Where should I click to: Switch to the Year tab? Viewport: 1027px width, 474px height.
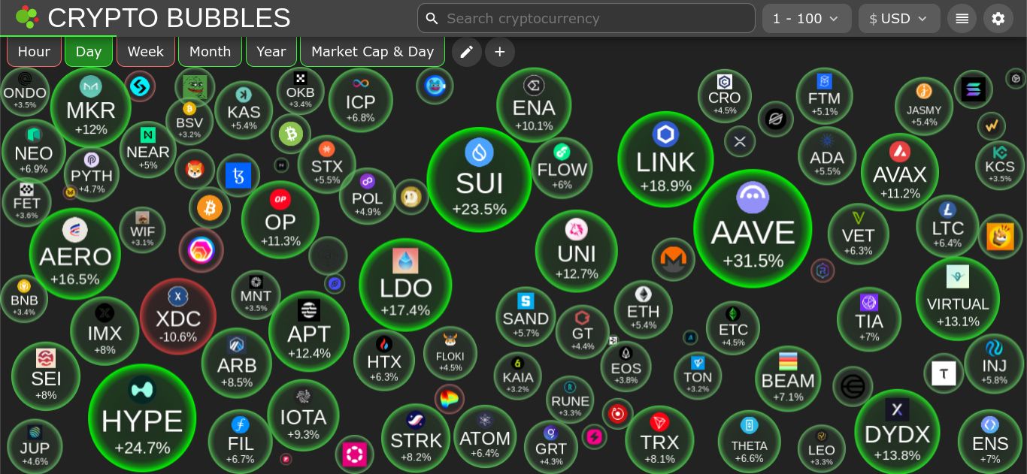tap(271, 51)
